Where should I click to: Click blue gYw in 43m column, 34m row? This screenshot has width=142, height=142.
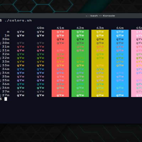coord(100,69)
